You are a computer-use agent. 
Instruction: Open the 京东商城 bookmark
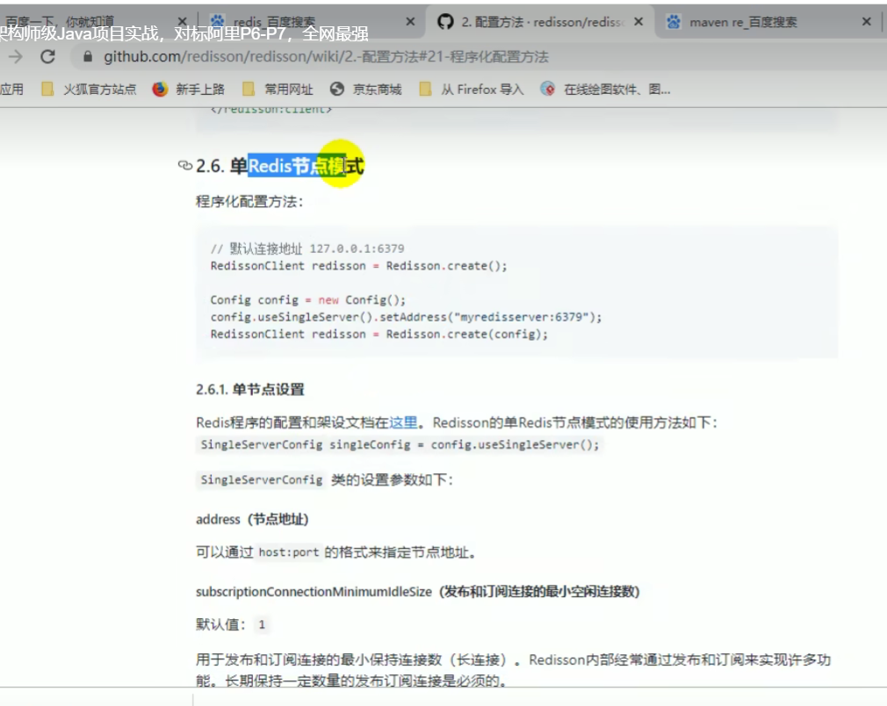(x=366, y=90)
